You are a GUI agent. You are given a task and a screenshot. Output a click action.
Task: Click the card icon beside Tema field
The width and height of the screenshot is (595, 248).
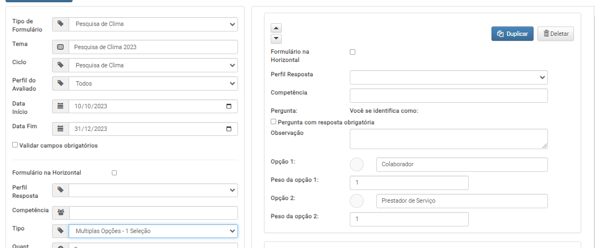[60, 47]
